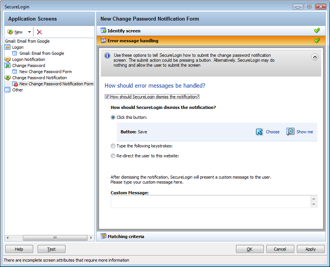The height and width of the screenshot is (267, 330).
Task: Select New Change Password Notification Form item
Action: 56,84
